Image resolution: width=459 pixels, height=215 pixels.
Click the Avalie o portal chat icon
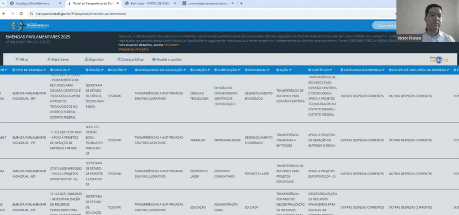point(154,59)
